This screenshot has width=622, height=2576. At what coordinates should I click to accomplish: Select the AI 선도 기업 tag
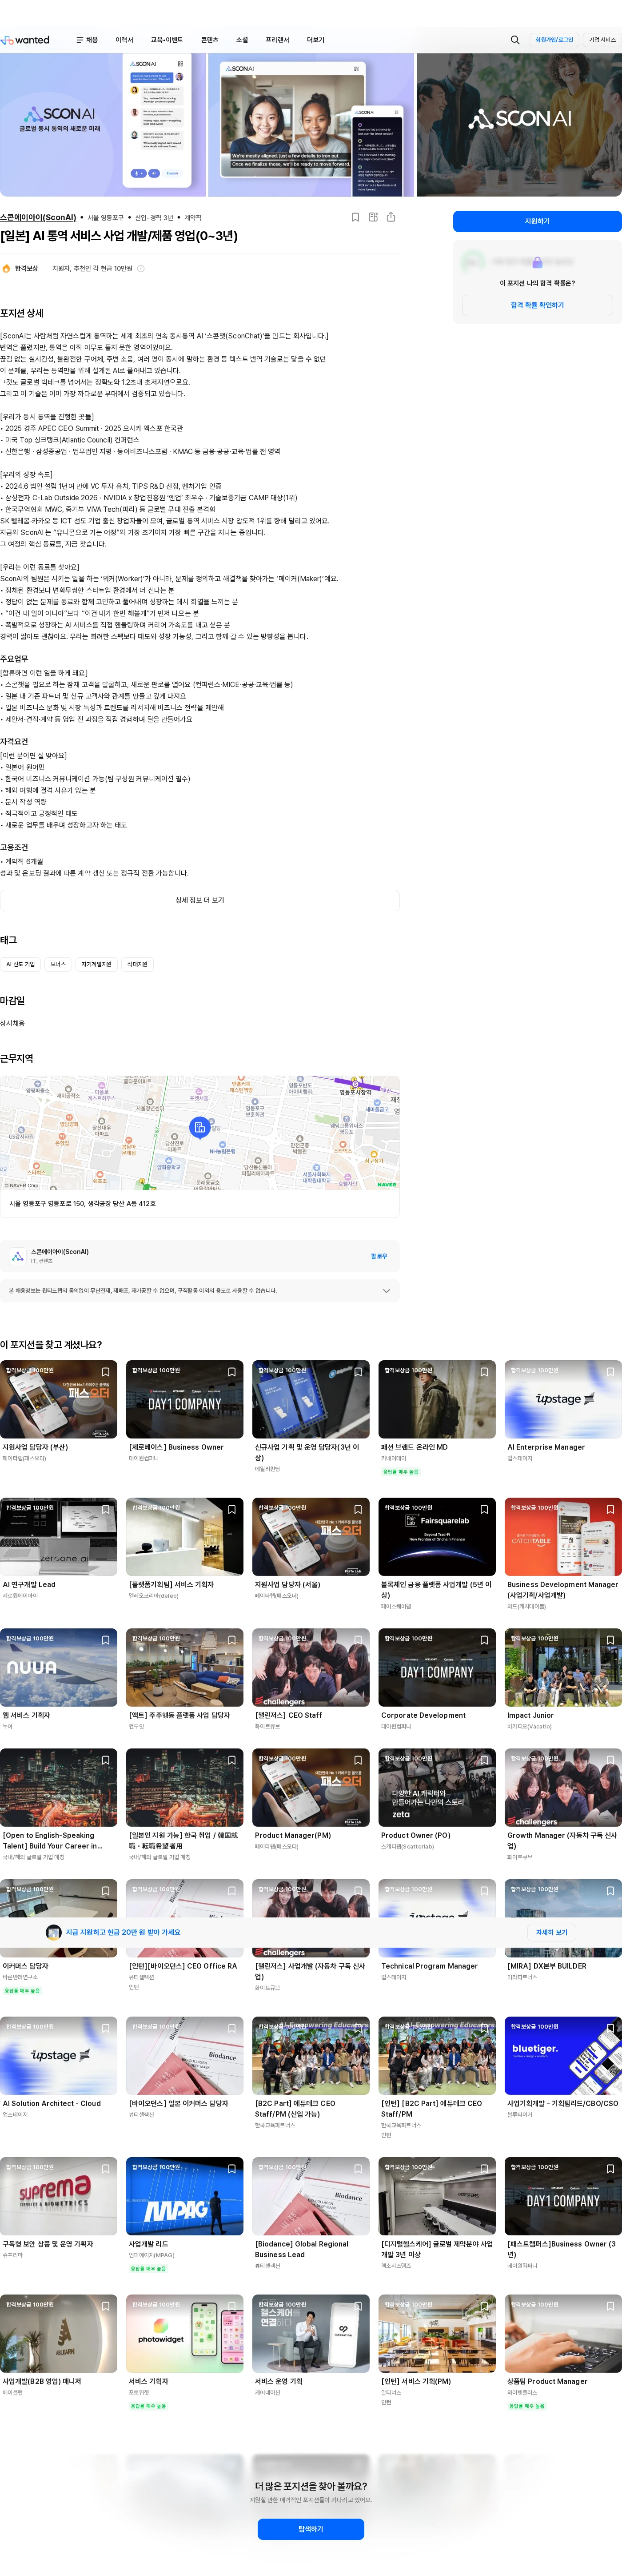coord(20,964)
